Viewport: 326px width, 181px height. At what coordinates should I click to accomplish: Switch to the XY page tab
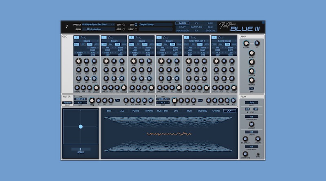[x=196, y=23]
